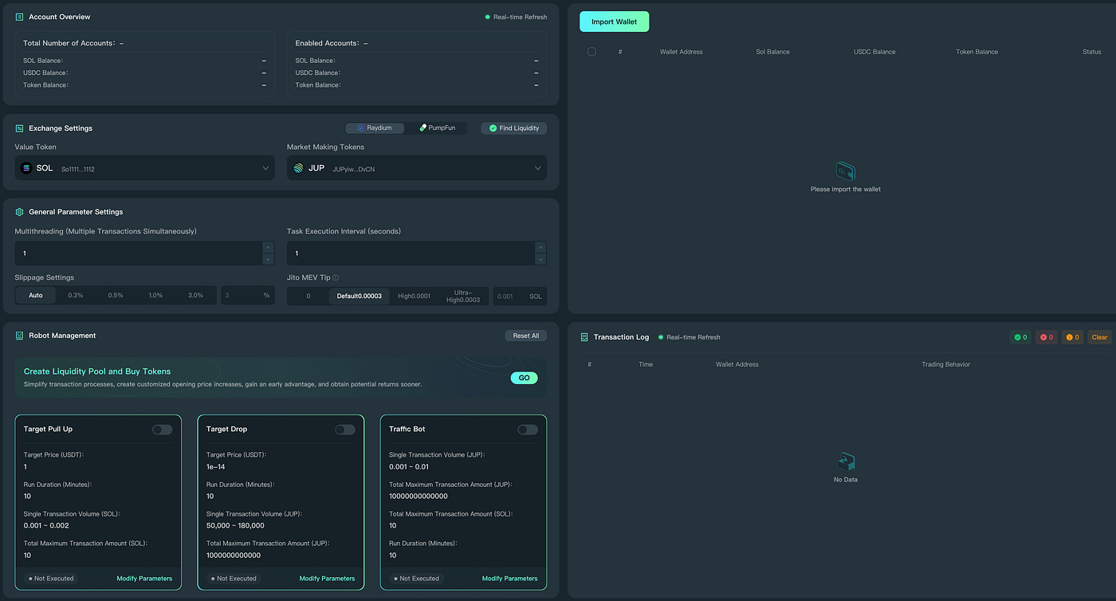Select Default 0.00003 Jito tip
This screenshot has width=1116, height=601.
pos(360,297)
